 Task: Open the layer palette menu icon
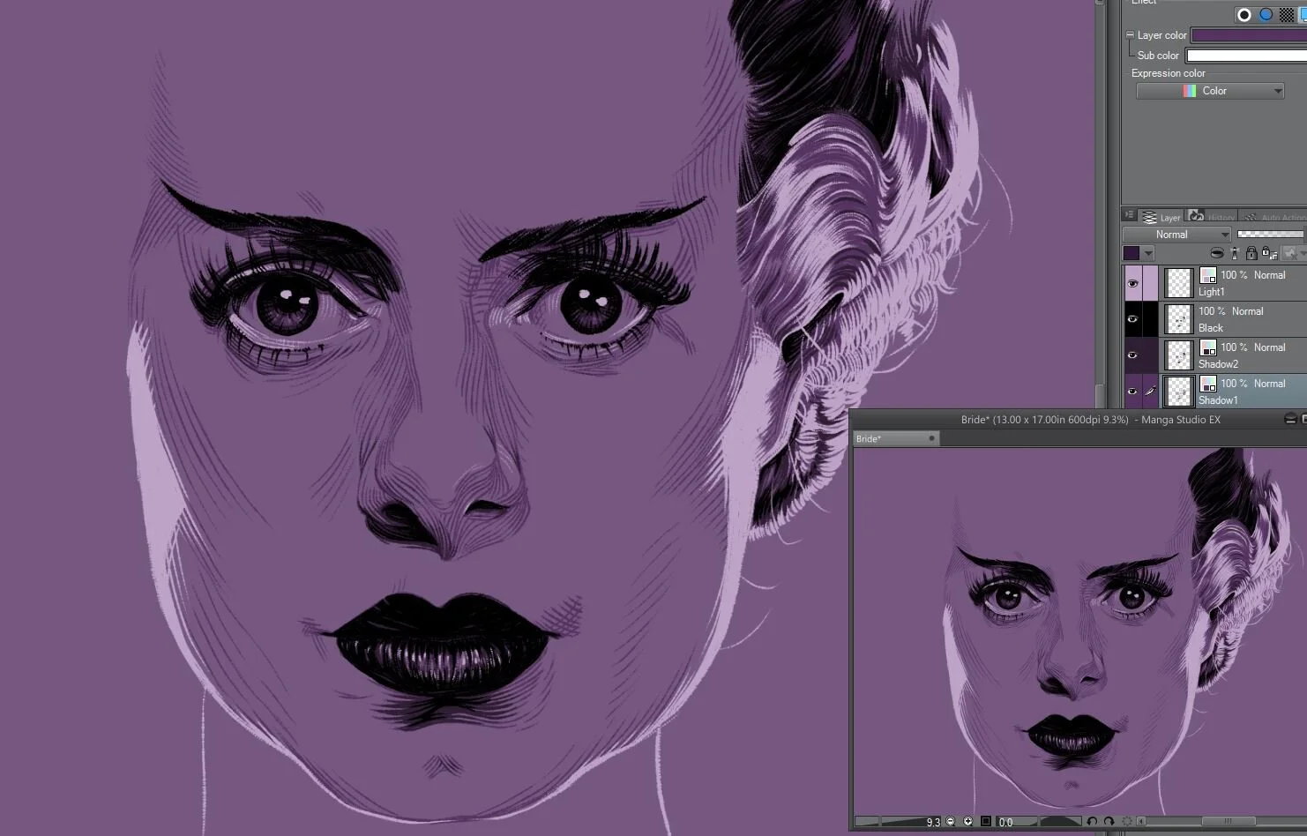pyautogui.click(x=1129, y=215)
